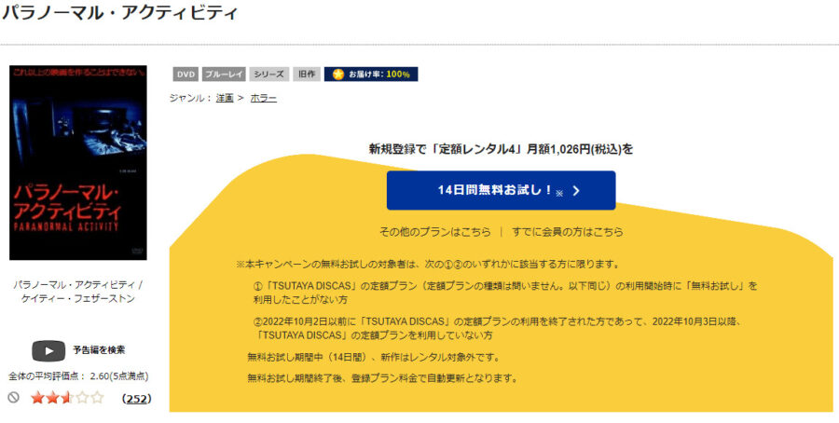Select the 旧作 tag

pos(307,75)
